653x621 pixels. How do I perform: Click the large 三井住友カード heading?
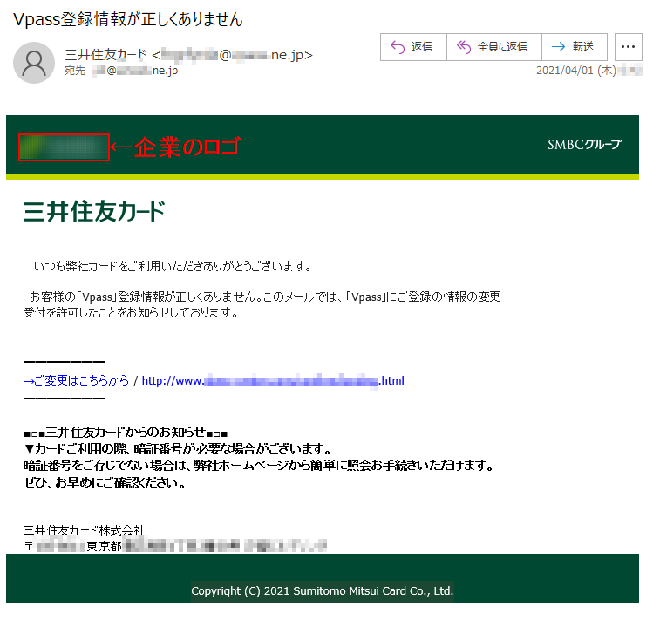point(94,211)
